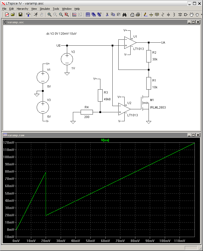
Task: Minimize the varamp.asc schematic window
Action: click(189, 22)
